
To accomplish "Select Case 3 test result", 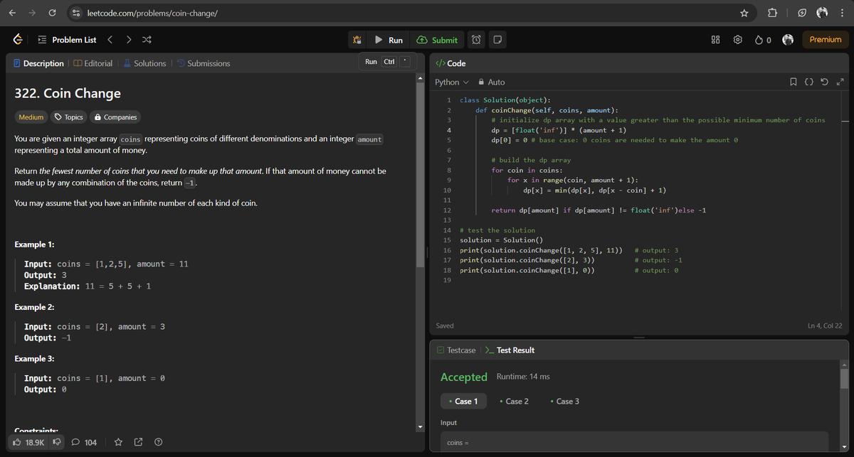I will tap(565, 402).
